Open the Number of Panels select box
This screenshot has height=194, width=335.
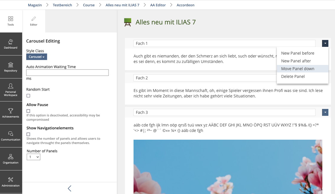[33, 157]
